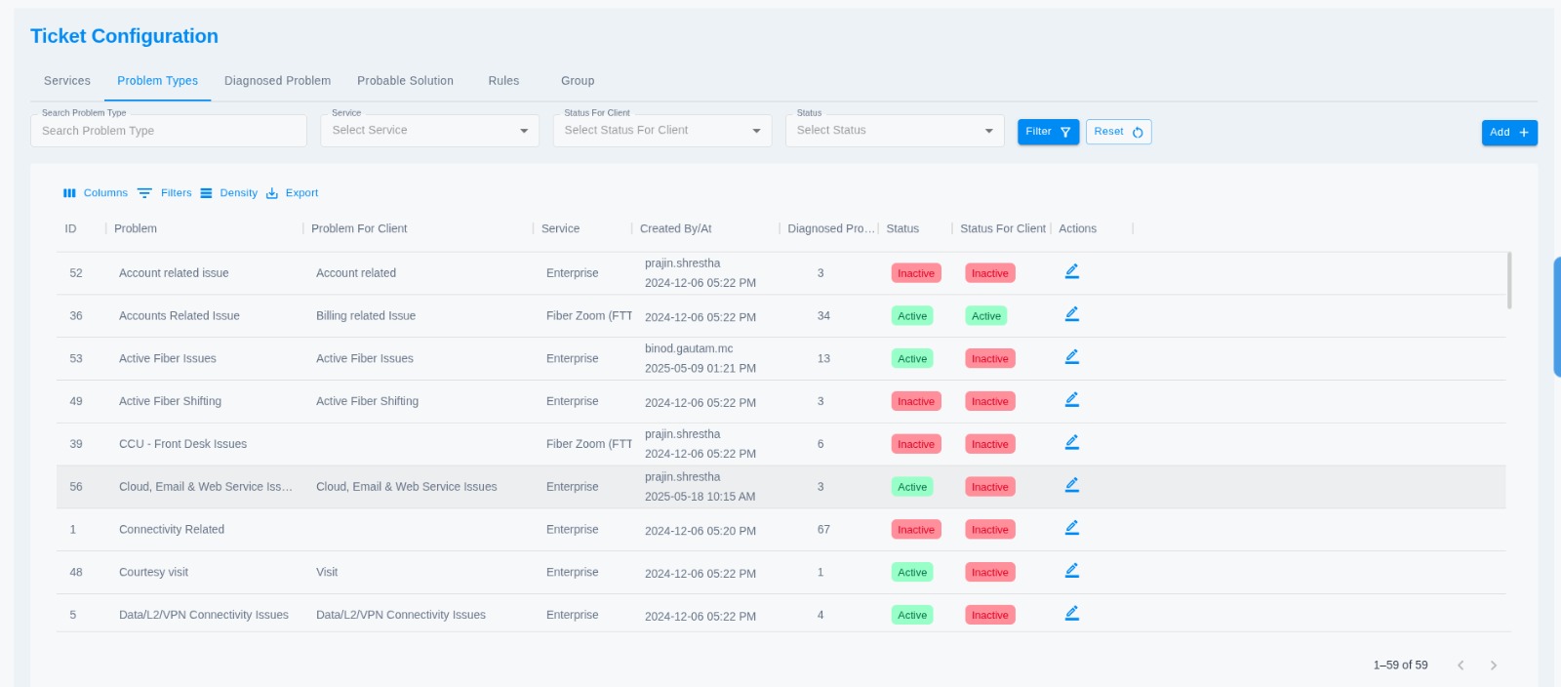Edit the Connectivity Related row

point(1071,528)
